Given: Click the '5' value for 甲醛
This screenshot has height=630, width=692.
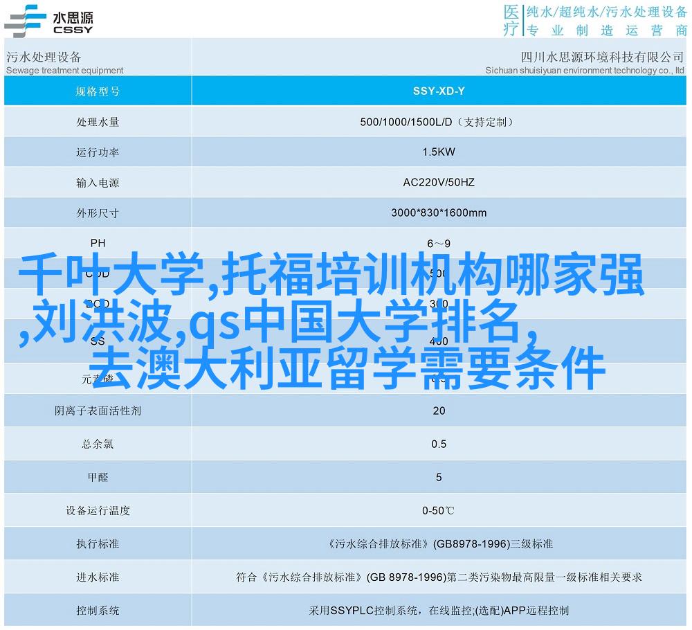Looking at the screenshot, I should tap(439, 477).
